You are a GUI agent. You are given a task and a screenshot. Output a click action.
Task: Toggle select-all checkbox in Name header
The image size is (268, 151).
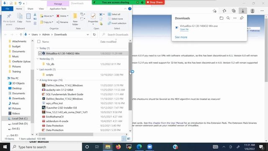click(39, 42)
